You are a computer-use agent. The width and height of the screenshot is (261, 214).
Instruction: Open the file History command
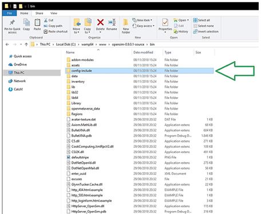point(181,31)
